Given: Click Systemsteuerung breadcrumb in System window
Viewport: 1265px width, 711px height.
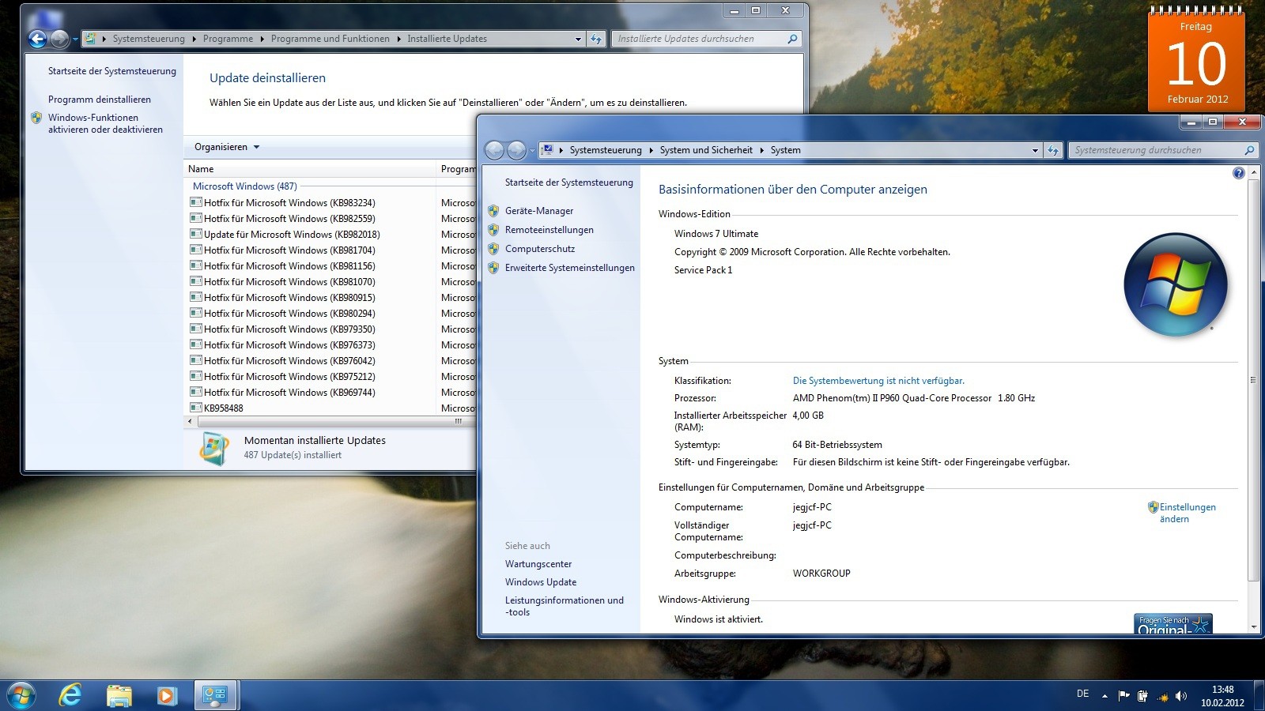Looking at the screenshot, I should point(606,150).
